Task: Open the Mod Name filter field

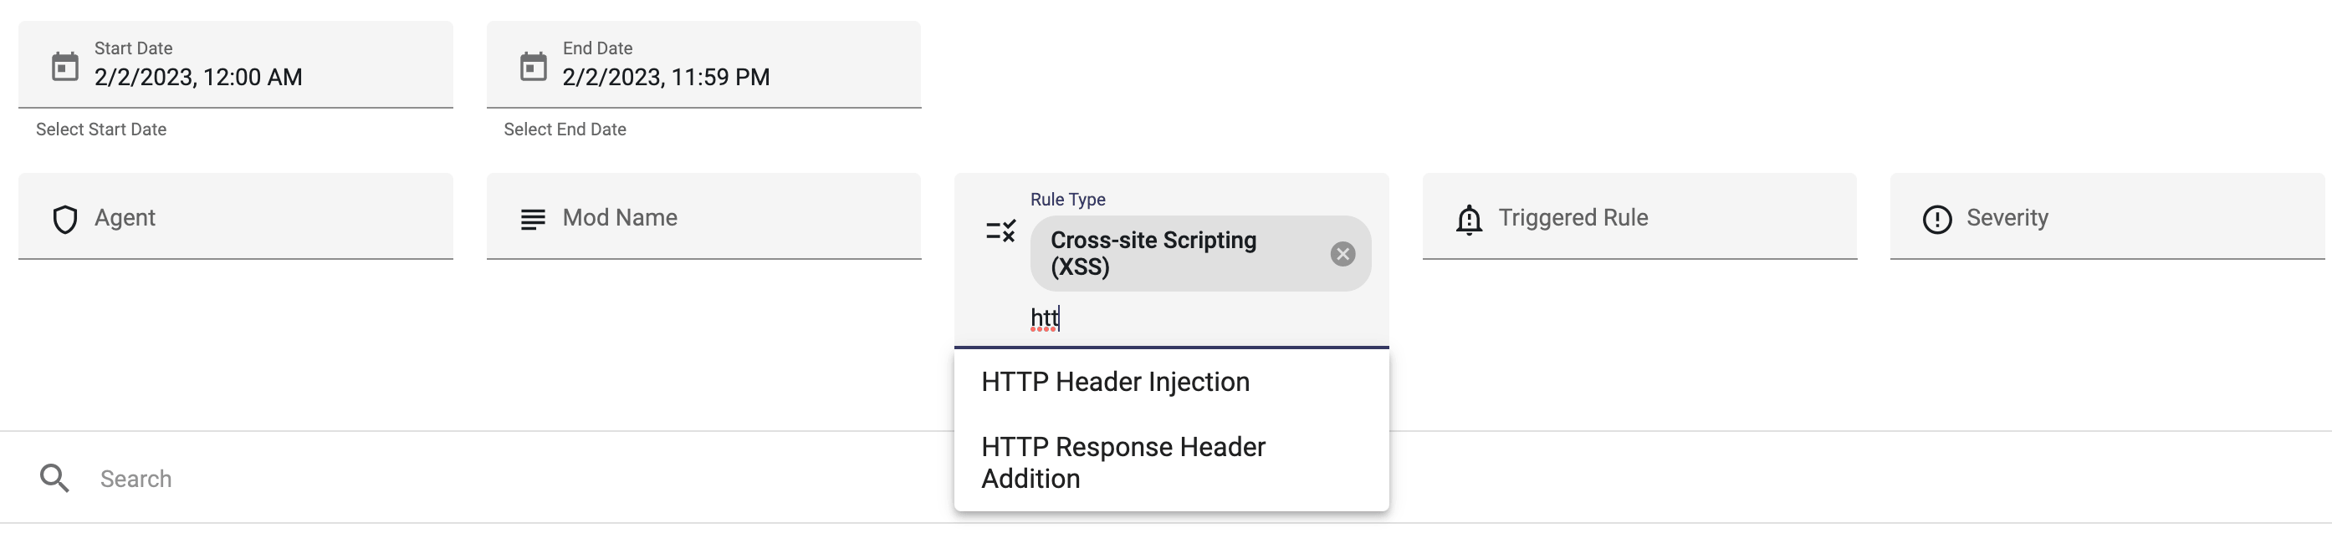Action: [703, 216]
